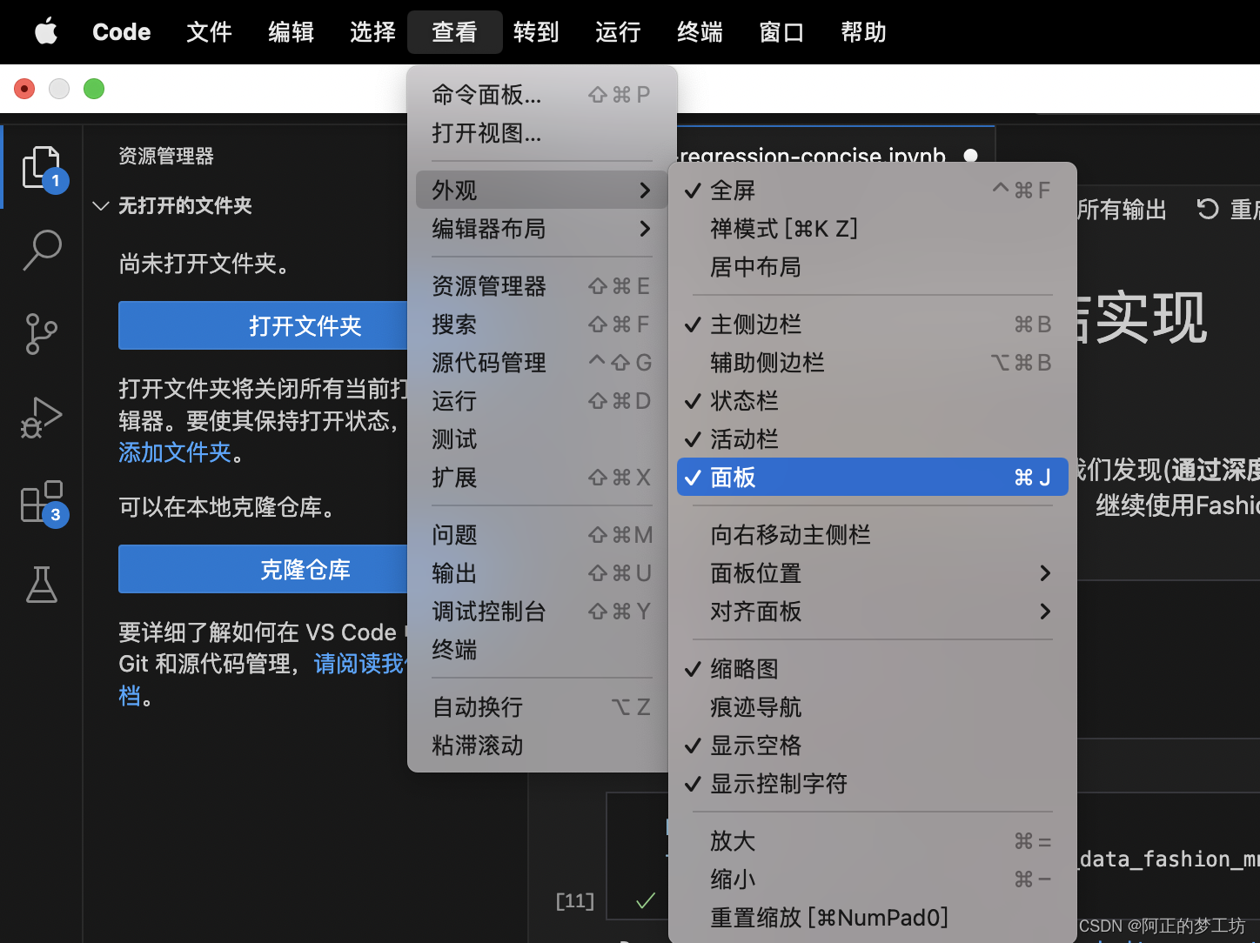The image size is (1260, 943).
Task: Select 测试 menu entry
Action: pos(541,438)
